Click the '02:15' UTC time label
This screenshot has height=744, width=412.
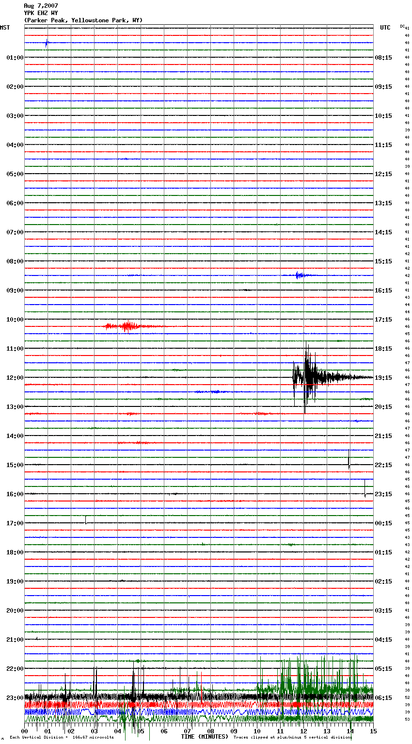[x=383, y=582]
